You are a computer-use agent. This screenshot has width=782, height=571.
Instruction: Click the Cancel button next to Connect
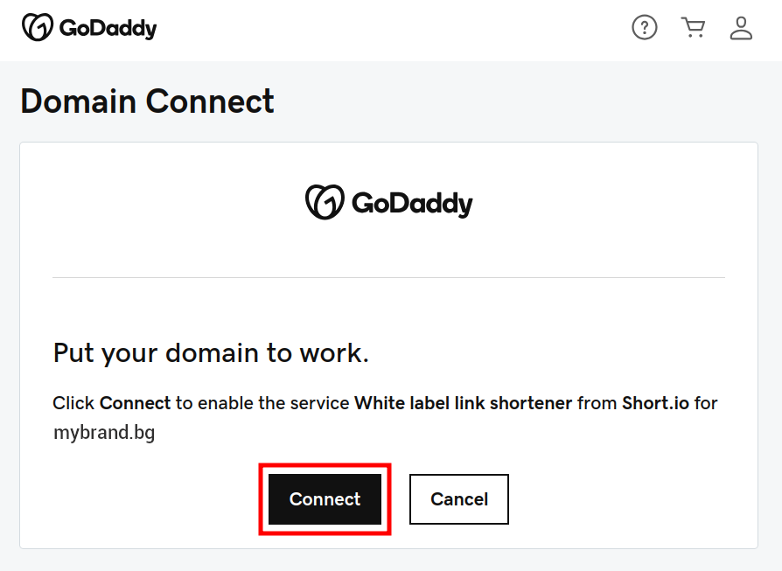(x=458, y=498)
